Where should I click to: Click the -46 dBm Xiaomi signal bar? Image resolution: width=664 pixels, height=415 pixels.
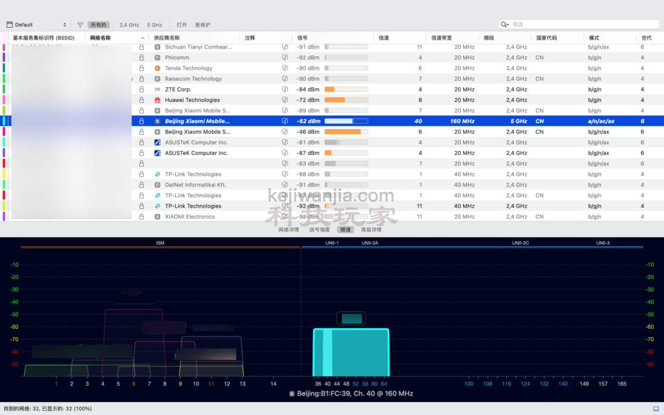(346, 132)
